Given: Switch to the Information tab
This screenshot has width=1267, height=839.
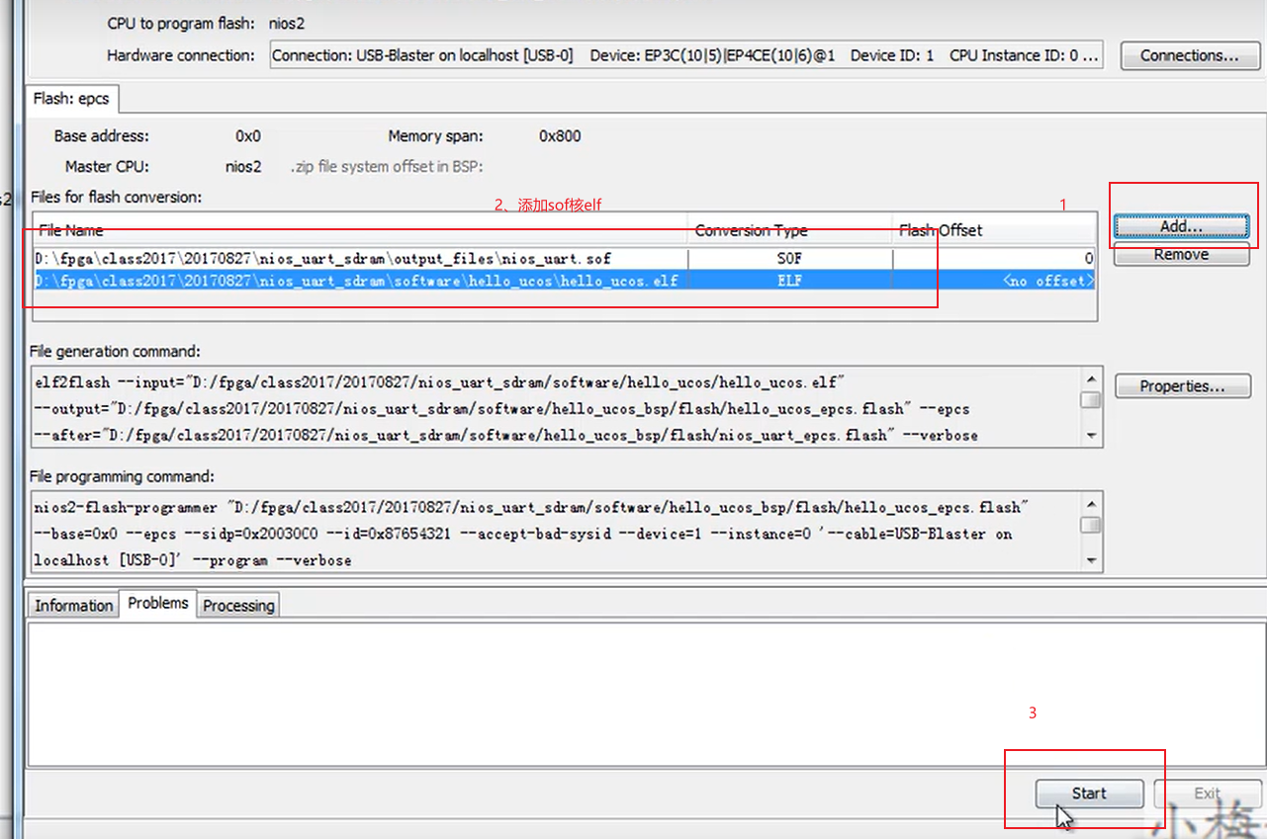Looking at the screenshot, I should (74, 605).
